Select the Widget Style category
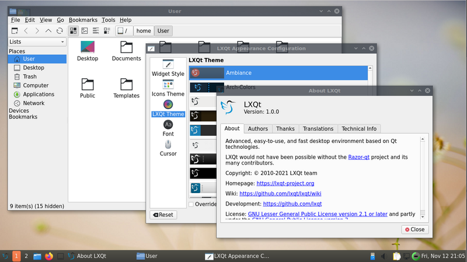 (168, 68)
